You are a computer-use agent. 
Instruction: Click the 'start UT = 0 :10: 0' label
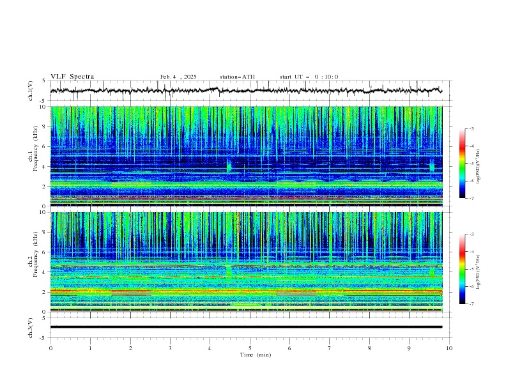click(309, 77)
